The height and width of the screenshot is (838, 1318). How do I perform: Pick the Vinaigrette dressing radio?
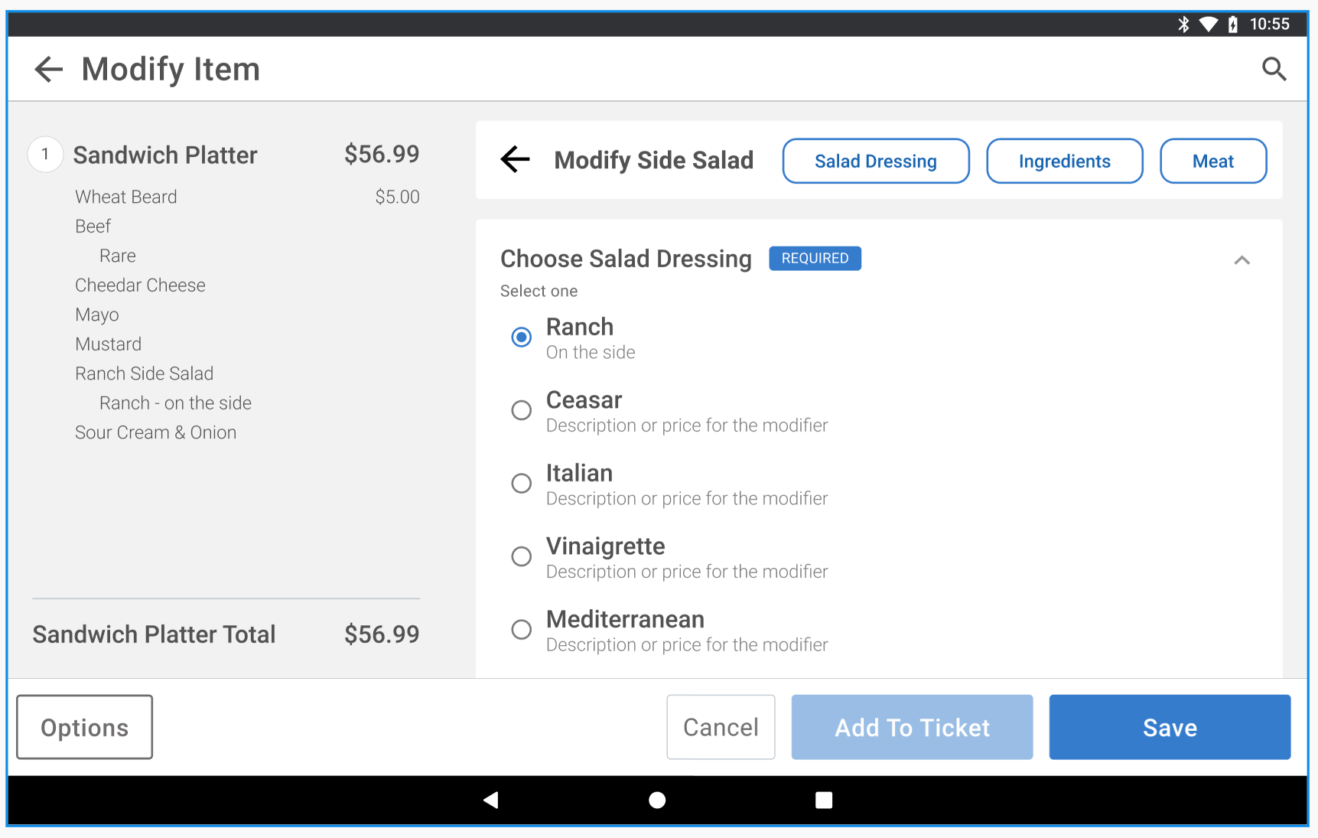click(x=522, y=556)
